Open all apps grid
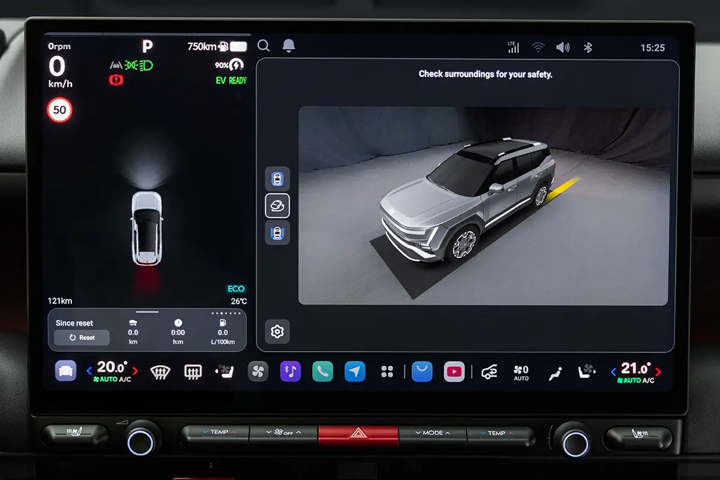720x480 pixels. (x=387, y=372)
